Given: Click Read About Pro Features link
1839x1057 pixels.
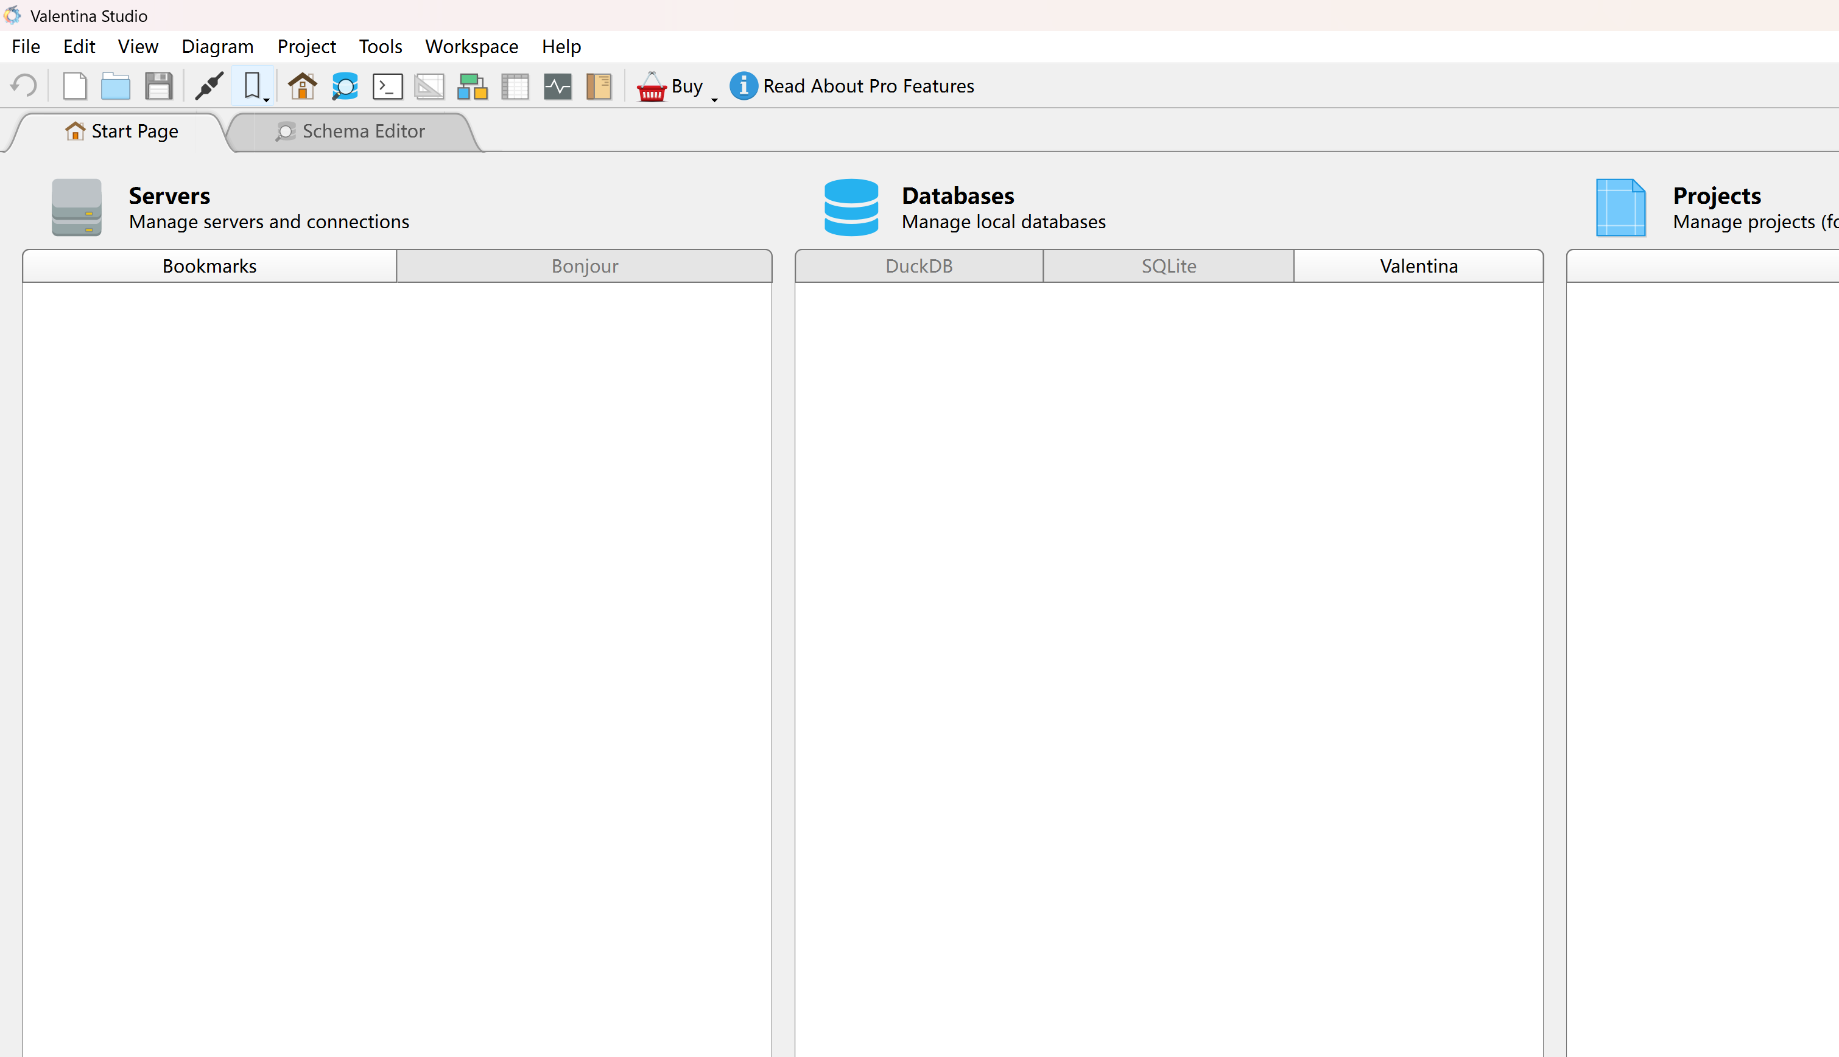Looking at the screenshot, I should (869, 86).
